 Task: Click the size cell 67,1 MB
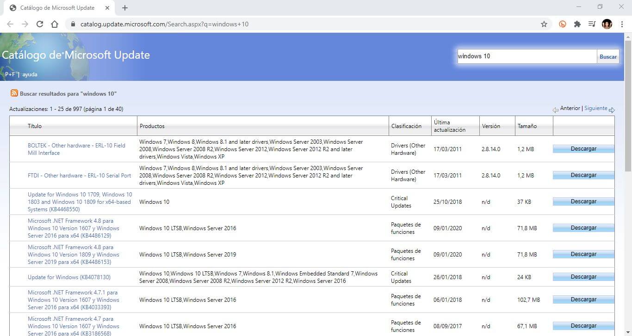pyautogui.click(x=527, y=326)
